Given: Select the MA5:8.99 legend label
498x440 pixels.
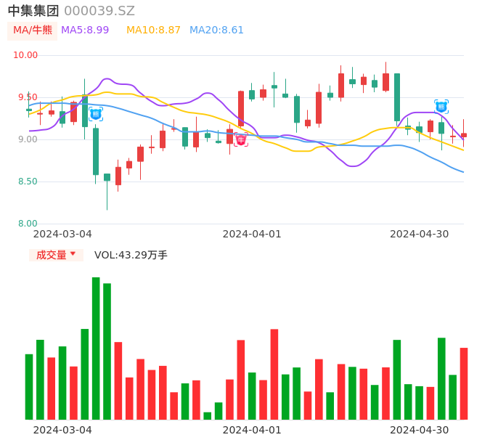Looking at the screenshot, I should click(x=85, y=30).
